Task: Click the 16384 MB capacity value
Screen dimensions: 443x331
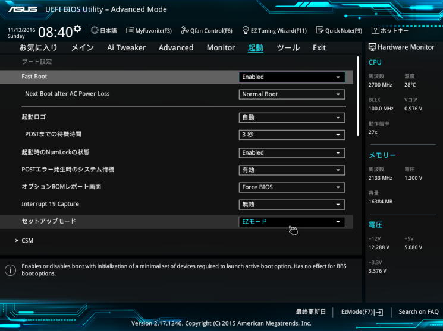Action: [381, 202]
